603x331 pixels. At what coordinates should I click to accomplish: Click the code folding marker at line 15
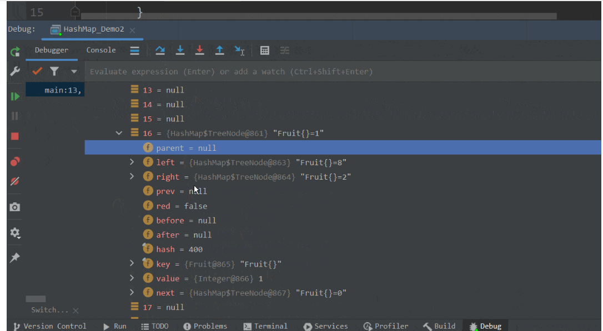[76, 12]
